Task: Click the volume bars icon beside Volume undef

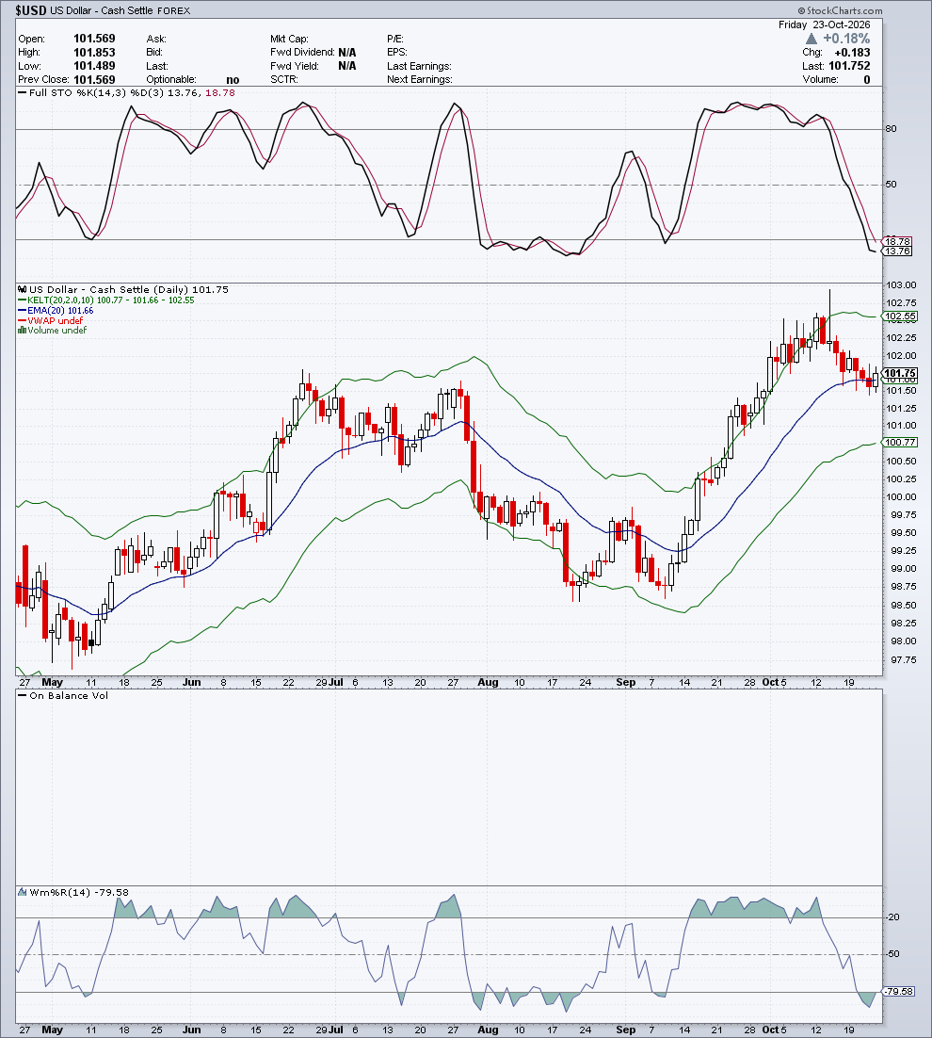Action: (22, 331)
